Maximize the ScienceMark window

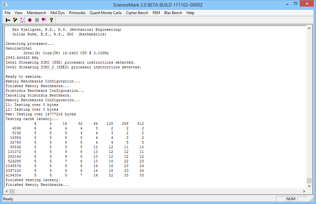point(296,4)
